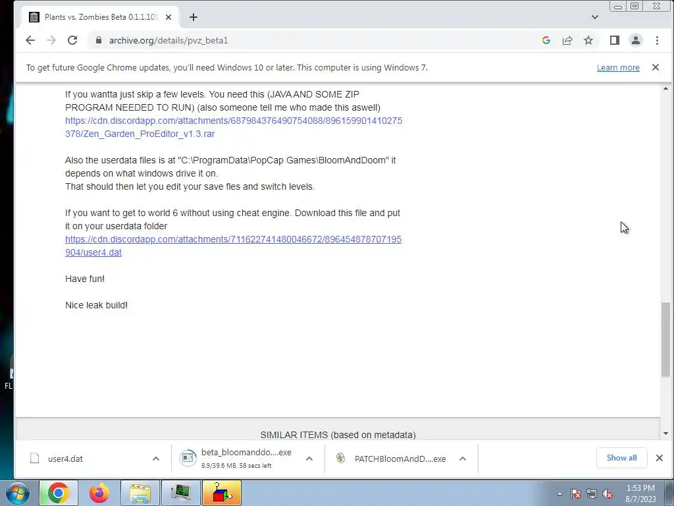
Task: Open the Chrome three-dot menu
Action: click(x=657, y=40)
